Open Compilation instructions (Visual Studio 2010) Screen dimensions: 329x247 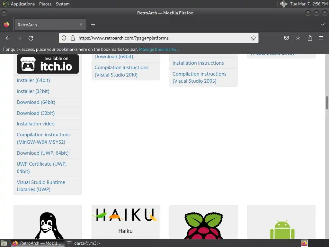click(x=121, y=71)
